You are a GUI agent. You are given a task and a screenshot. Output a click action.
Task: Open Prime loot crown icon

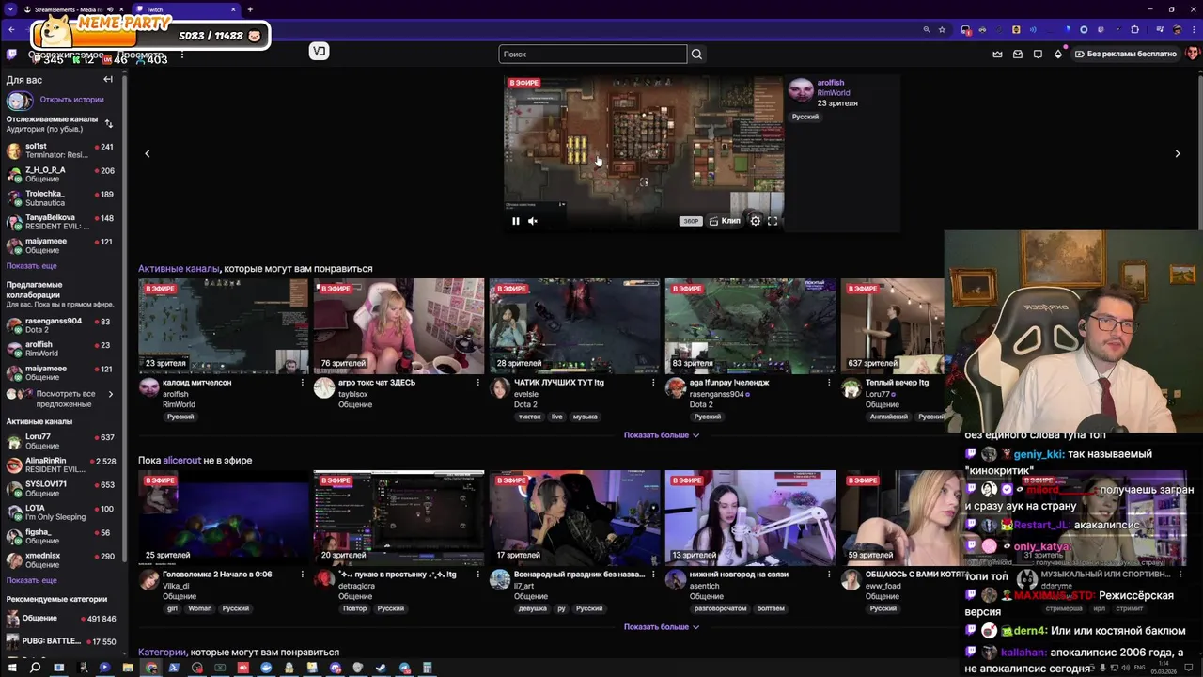[997, 54]
